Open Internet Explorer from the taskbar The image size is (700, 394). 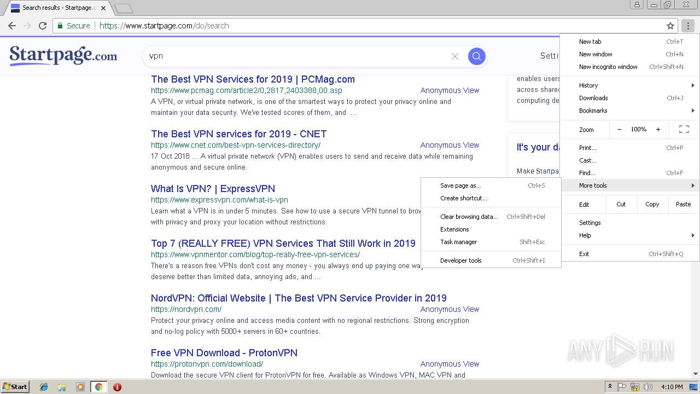pos(44,387)
